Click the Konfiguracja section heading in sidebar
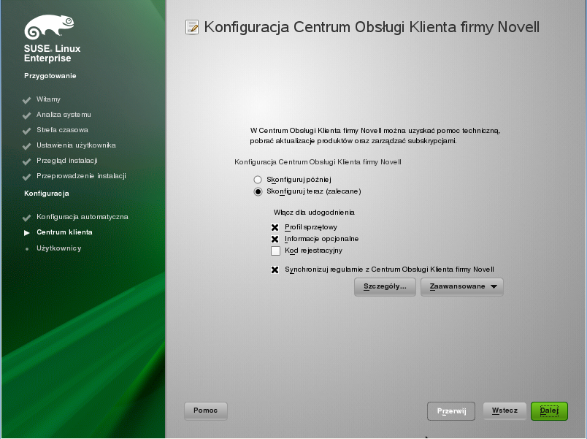 [x=47, y=194]
